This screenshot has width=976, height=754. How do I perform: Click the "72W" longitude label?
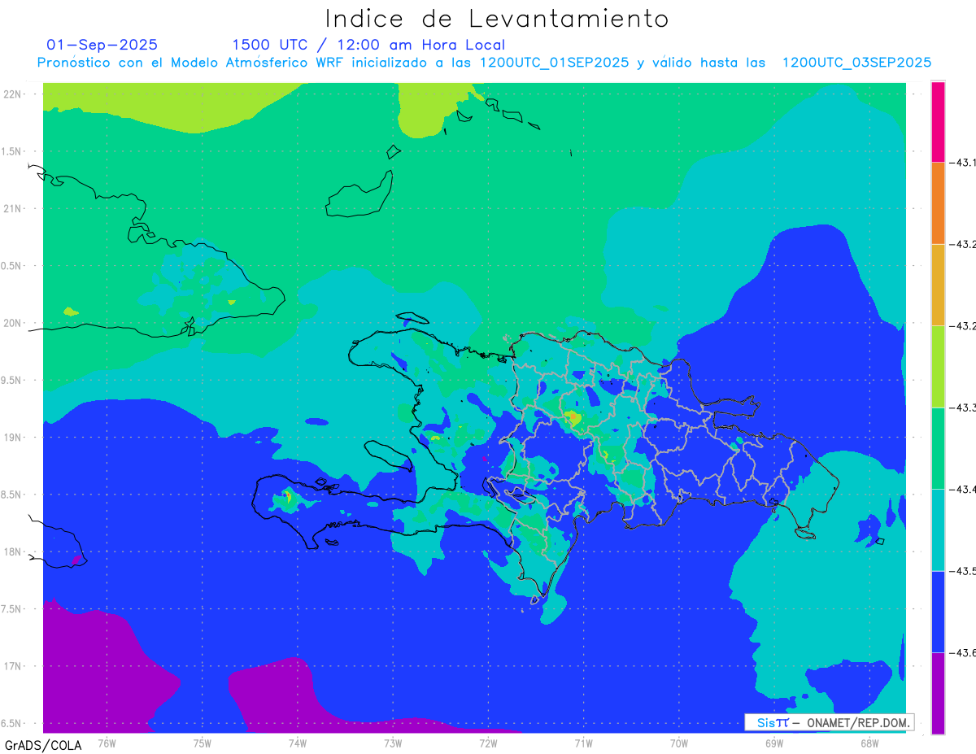pyautogui.click(x=488, y=743)
